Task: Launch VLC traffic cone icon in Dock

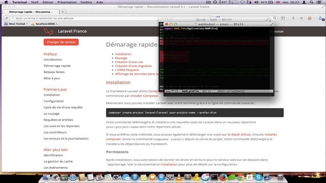Action: click(179, 177)
